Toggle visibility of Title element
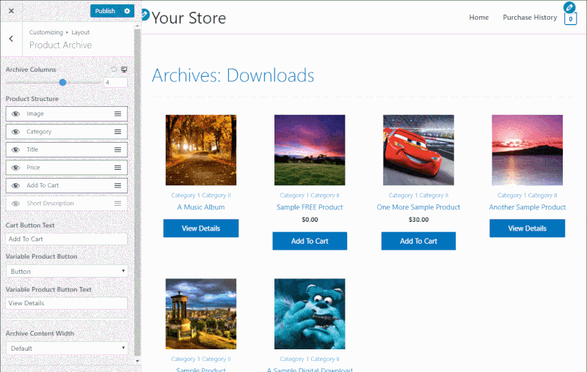This screenshot has width=587, height=372. pos(15,150)
